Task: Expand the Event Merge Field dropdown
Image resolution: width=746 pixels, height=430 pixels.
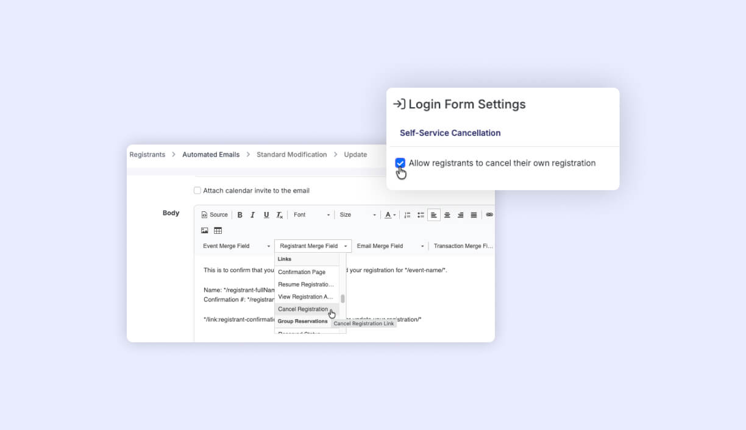Action: click(236, 246)
